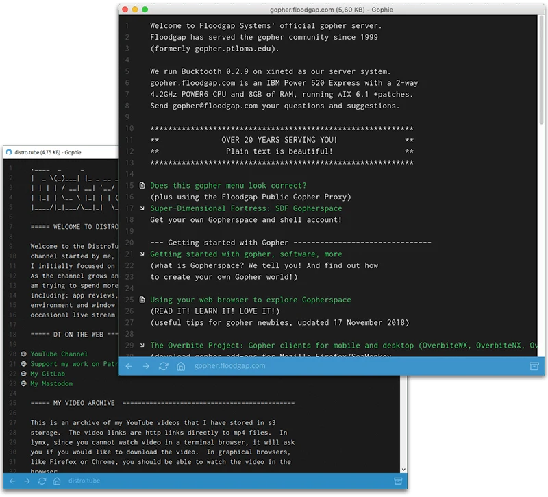This screenshot has height=497, width=548.
Task: Click 'This is an archive of my YouTube videos' line
Action: (x=153, y=422)
